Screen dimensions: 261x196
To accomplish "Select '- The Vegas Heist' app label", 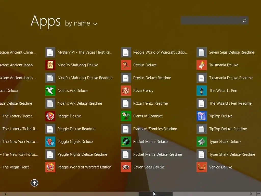I will (x=15, y=167).
